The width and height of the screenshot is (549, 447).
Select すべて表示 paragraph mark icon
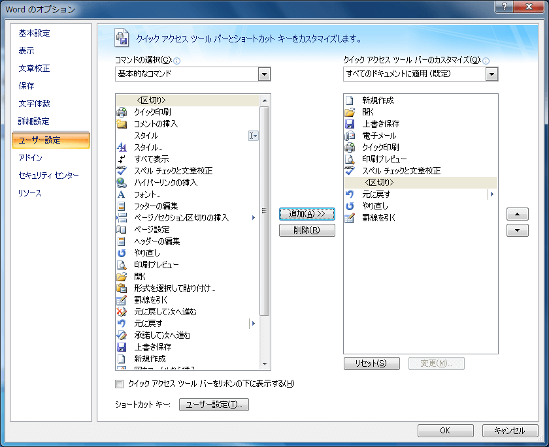coord(122,159)
